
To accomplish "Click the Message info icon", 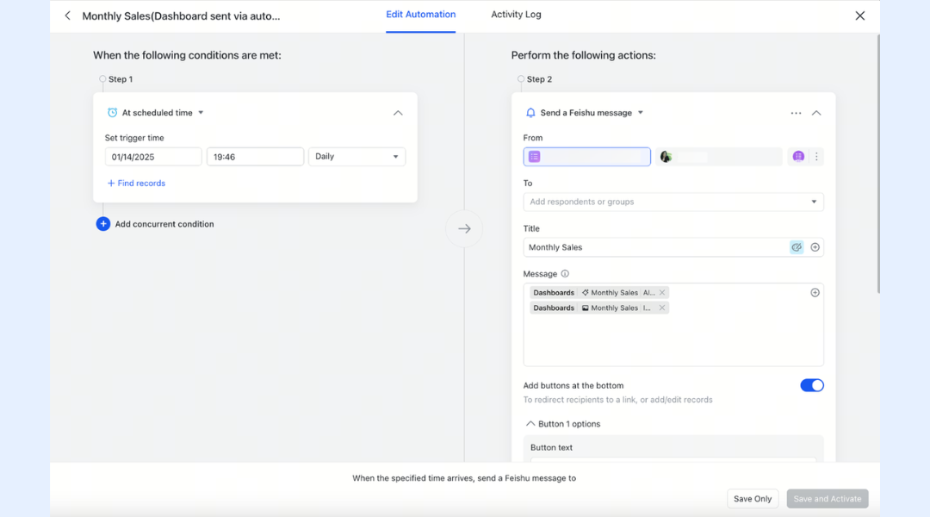I will click(565, 274).
